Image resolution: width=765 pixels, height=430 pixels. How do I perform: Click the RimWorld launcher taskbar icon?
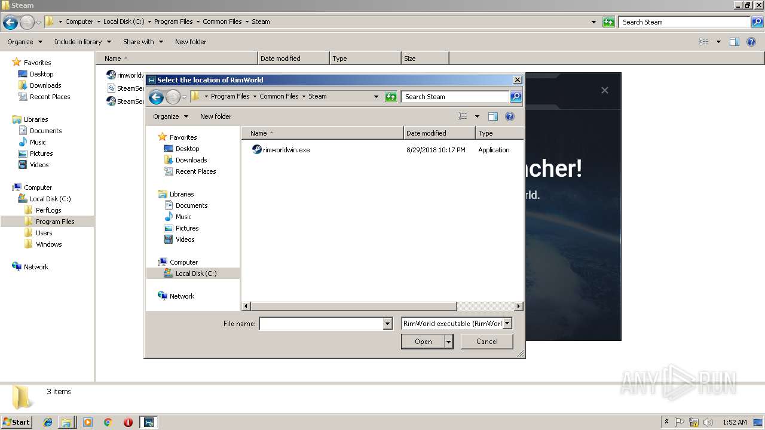148,422
